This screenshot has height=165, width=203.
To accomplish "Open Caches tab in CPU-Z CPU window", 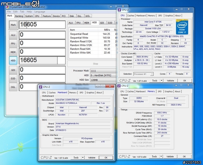I will coord(131,16).
